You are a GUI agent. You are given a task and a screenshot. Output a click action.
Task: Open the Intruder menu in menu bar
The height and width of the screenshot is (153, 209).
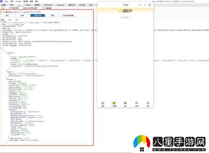click(x=18, y=1)
